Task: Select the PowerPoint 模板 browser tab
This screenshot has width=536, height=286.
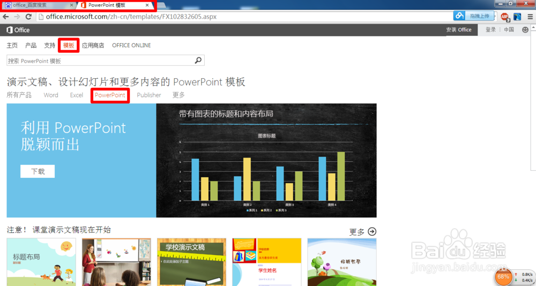Action: [x=115, y=5]
